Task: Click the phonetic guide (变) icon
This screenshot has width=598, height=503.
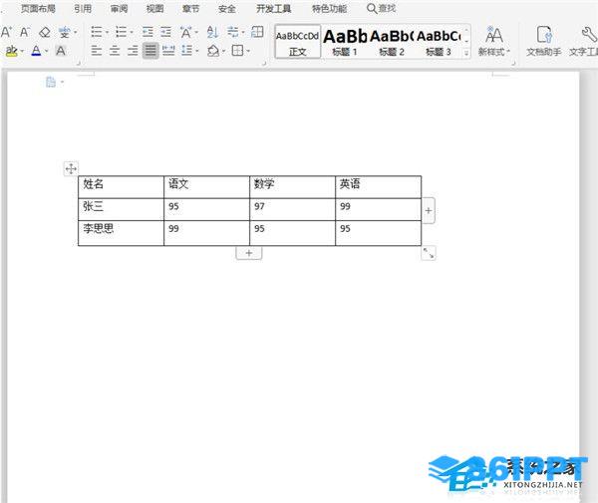Action: tap(64, 33)
